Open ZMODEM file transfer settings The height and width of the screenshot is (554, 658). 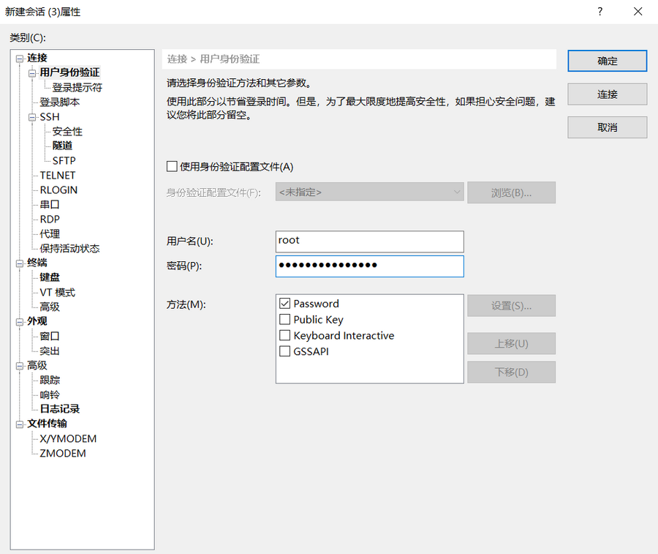tap(63, 453)
